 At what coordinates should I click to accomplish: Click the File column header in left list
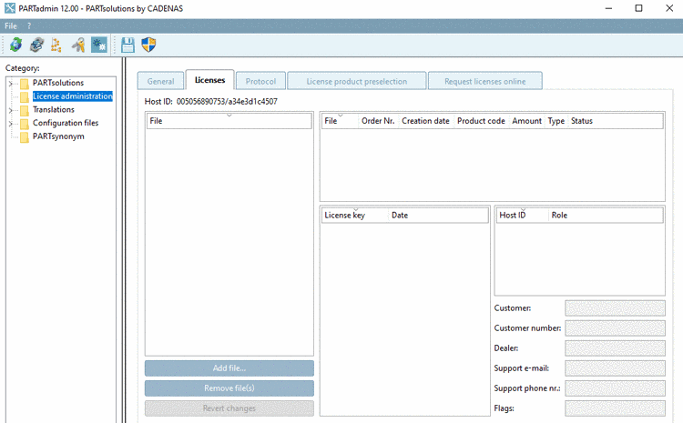point(229,121)
